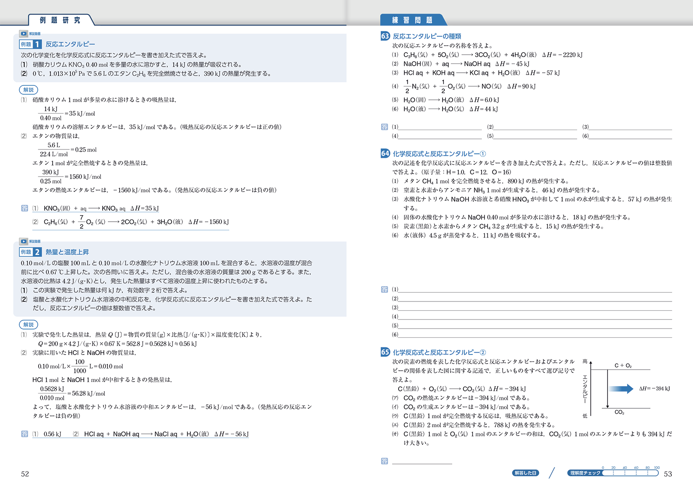Click the answer blank for problem 65

tap(422, 461)
